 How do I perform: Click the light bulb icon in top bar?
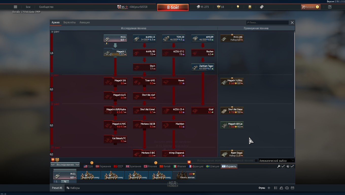238,7
